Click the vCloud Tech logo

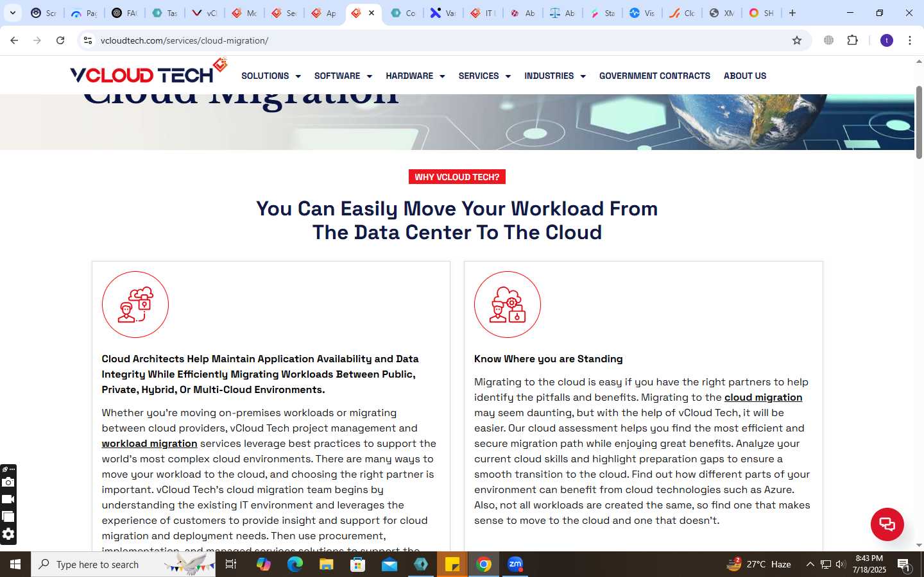coord(149,72)
